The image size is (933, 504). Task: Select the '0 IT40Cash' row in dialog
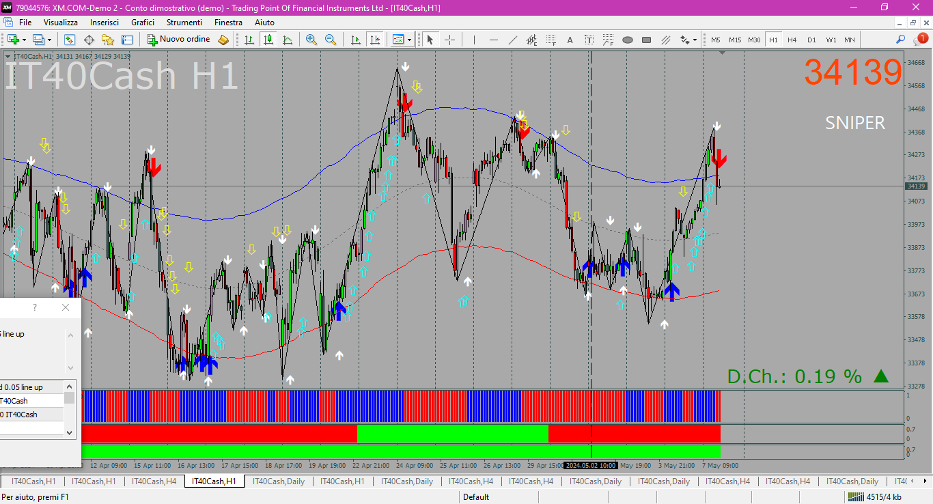pyautogui.click(x=31, y=415)
